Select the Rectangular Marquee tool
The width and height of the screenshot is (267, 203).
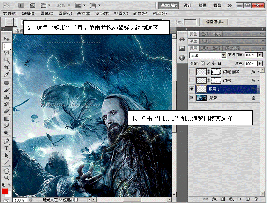tap(6, 46)
